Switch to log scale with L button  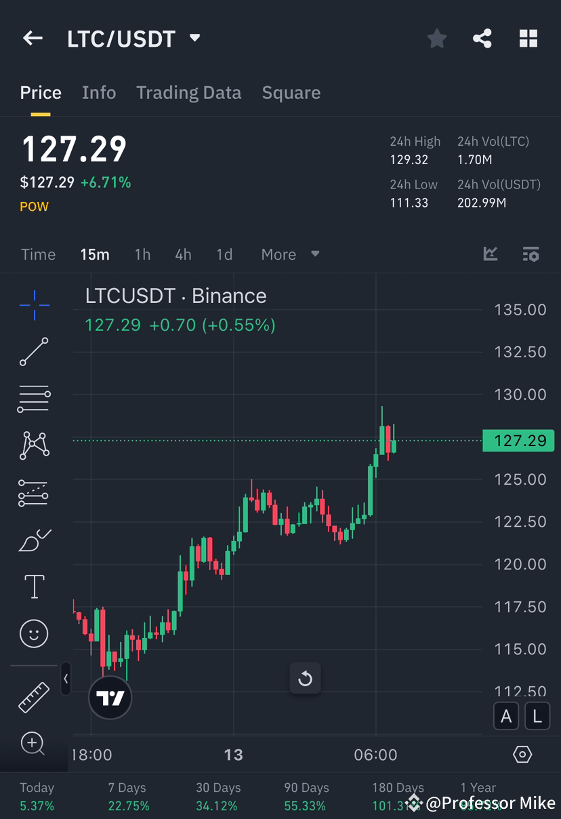tap(537, 716)
